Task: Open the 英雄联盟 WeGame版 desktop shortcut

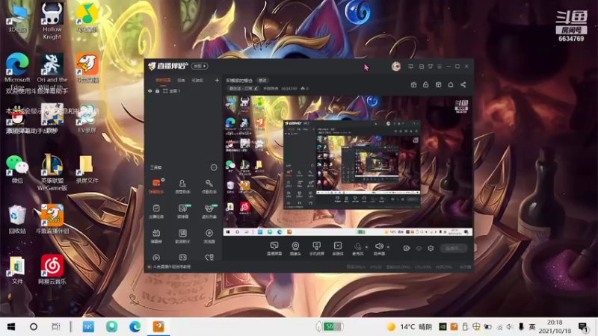Action: [x=52, y=172]
